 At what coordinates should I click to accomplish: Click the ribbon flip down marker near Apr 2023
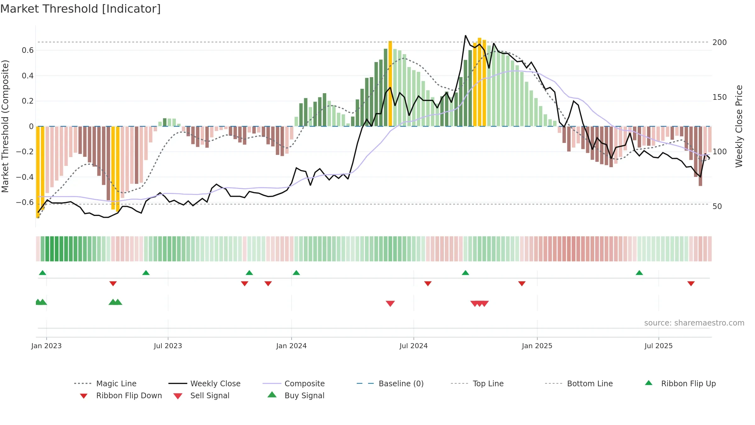point(113,284)
